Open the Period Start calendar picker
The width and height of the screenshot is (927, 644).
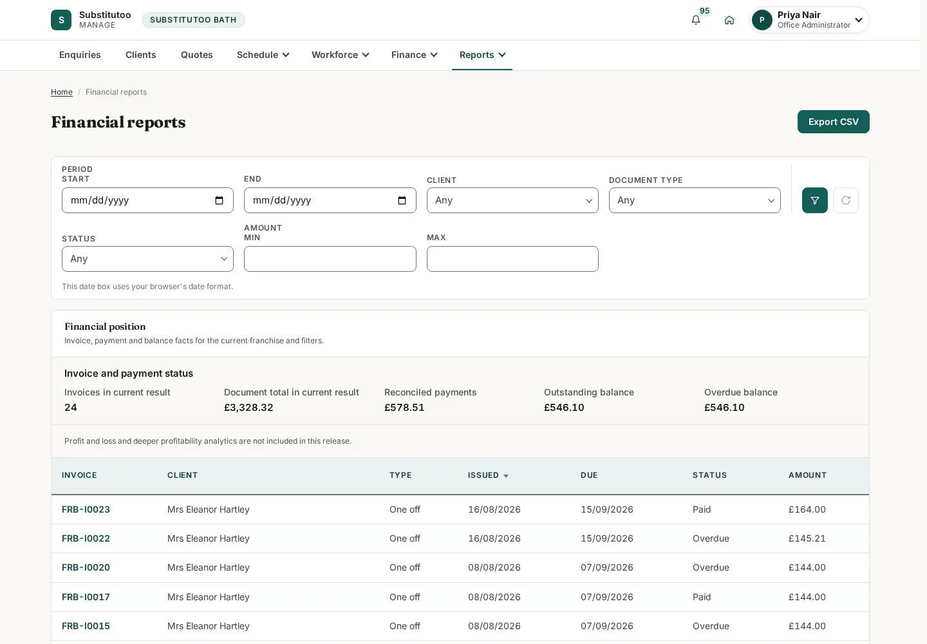tap(219, 200)
